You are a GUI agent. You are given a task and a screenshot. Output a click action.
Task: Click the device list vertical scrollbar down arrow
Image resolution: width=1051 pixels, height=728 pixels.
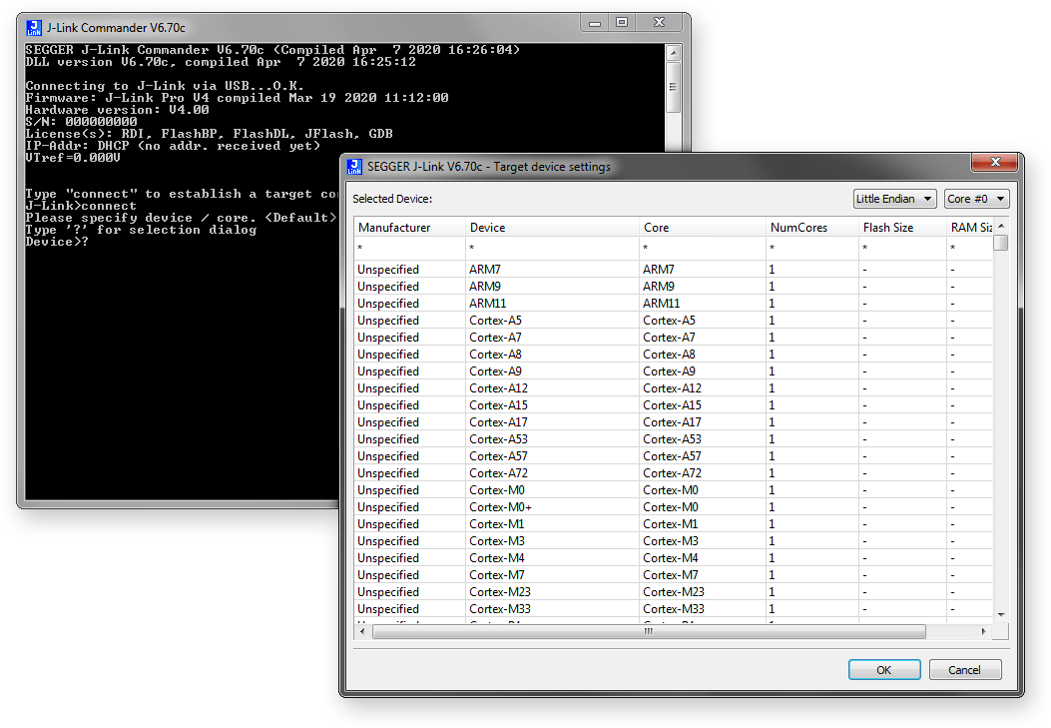coord(1000,613)
